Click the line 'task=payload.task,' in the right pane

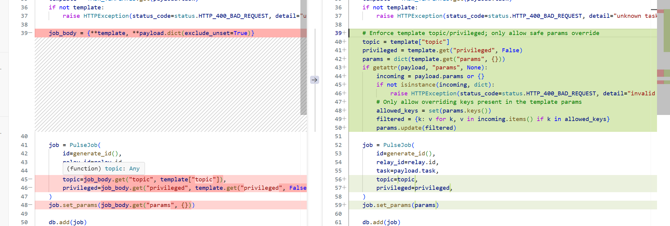407,170
